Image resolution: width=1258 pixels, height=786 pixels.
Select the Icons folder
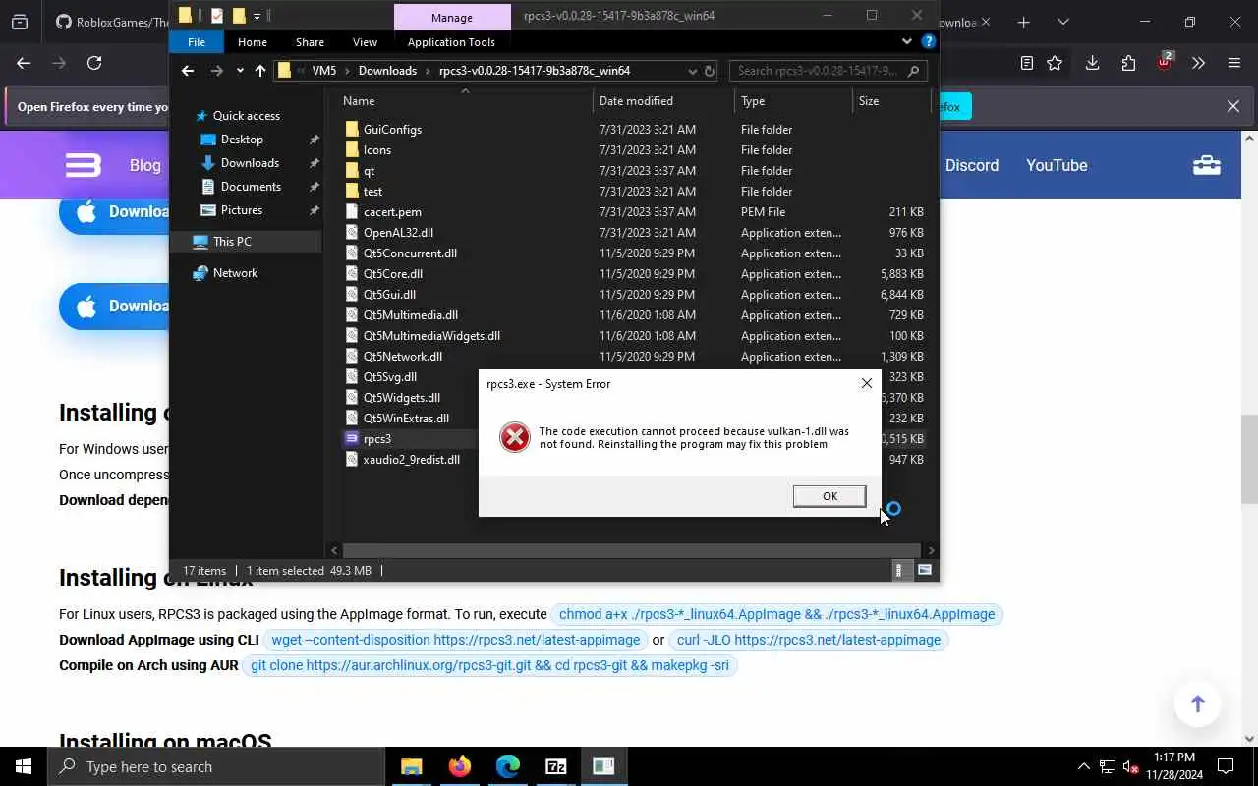coord(377,150)
